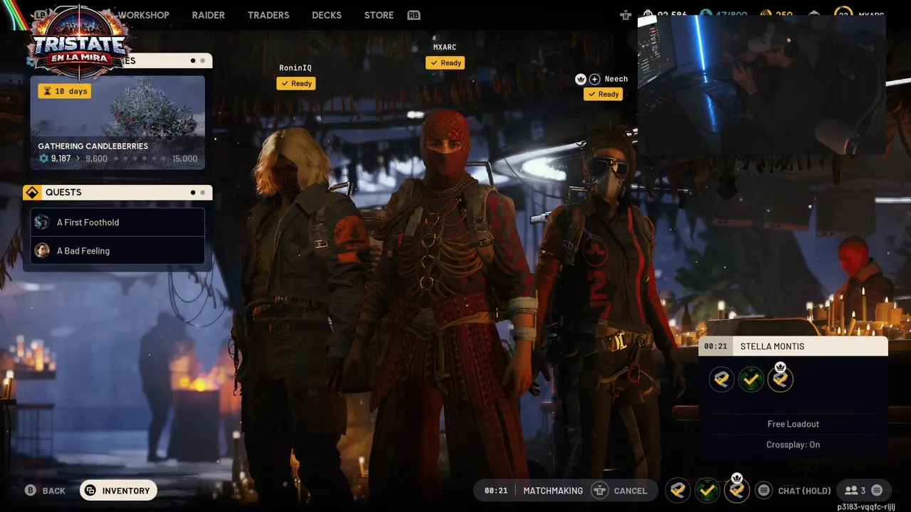Screen dimensions: 911x512
Task: Open the Gathering Candleberries event card
Action: (x=117, y=122)
